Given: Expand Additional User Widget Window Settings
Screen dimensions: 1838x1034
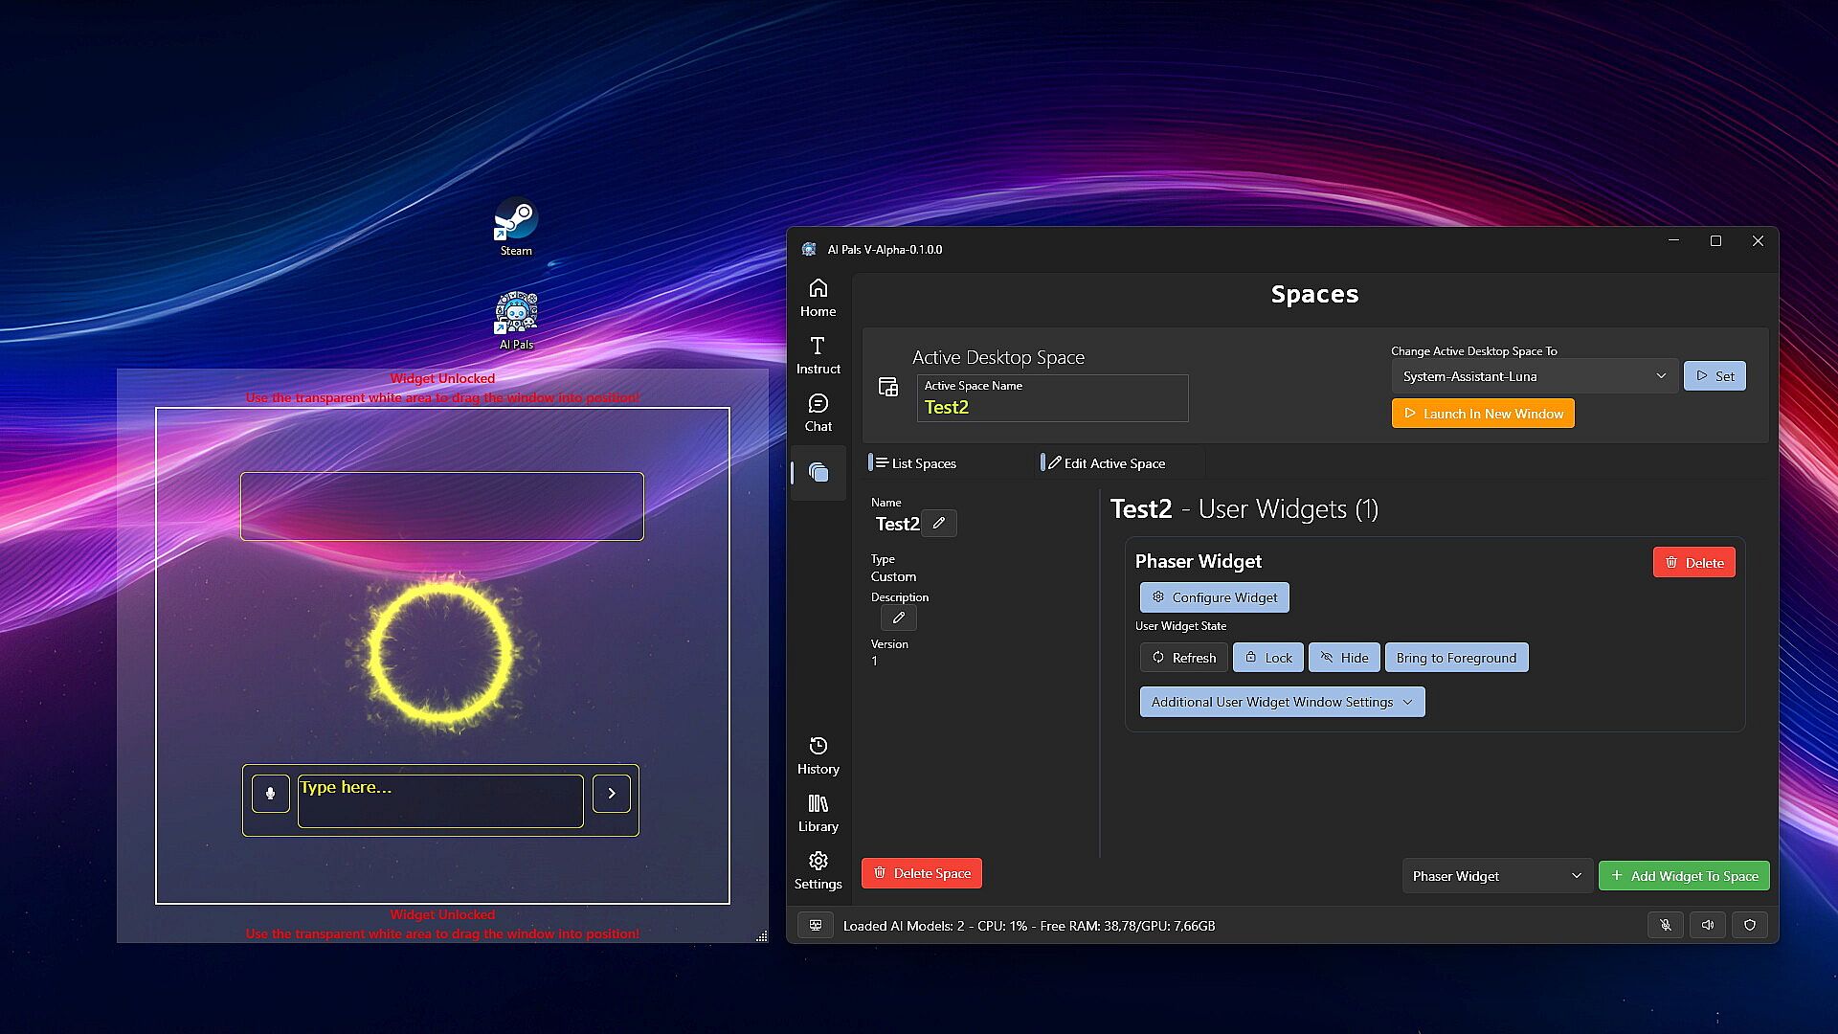Looking at the screenshot, I should tap(1282, 702).
